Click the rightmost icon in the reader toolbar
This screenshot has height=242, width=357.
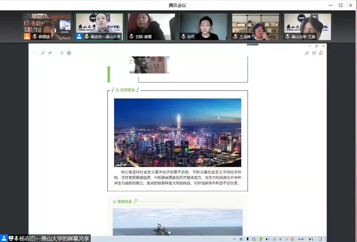[x=321, y=53]
